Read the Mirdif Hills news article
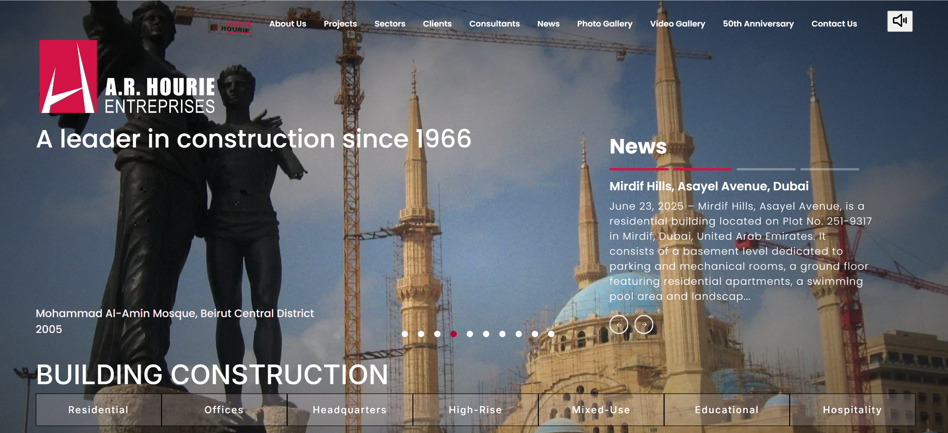The image size is (948, 433). pos(709,186)
